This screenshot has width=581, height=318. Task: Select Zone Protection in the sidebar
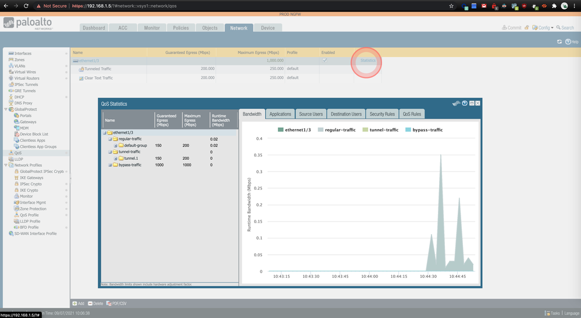pyautogui.click(x=33, y=209)
